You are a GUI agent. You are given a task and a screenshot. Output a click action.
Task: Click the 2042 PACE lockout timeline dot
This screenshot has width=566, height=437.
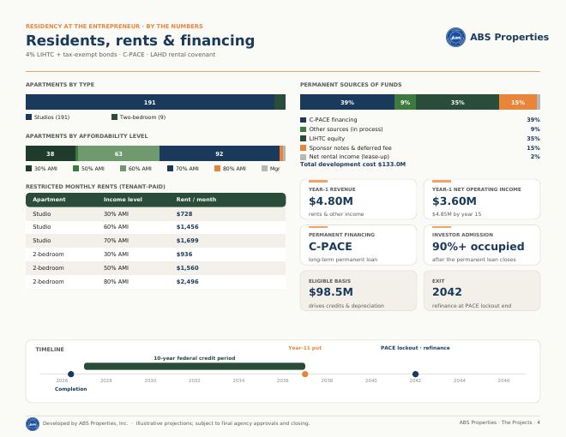[415, 374]
